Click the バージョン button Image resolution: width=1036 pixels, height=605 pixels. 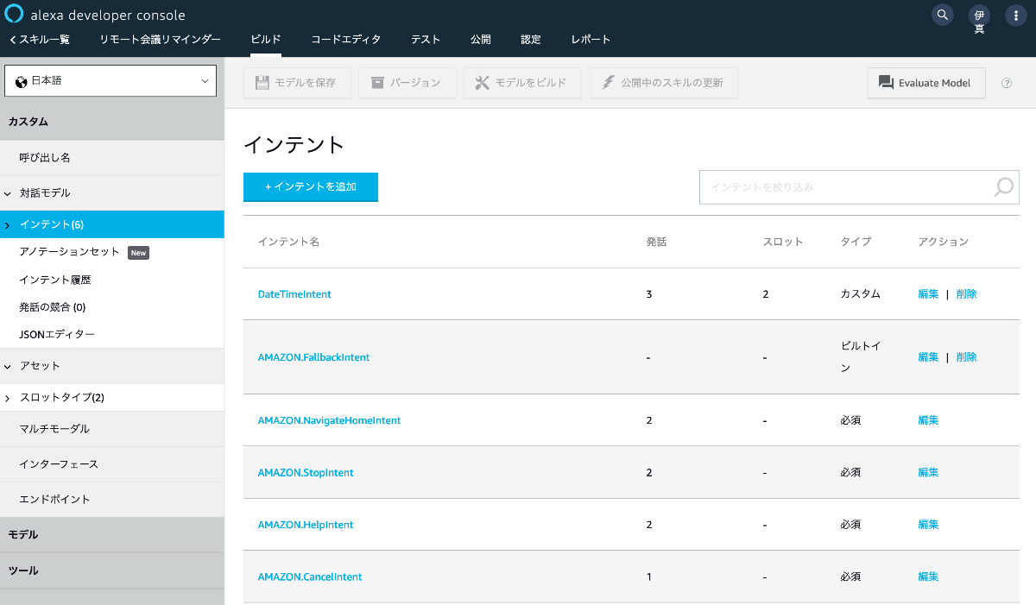click(x=406, y=83)
